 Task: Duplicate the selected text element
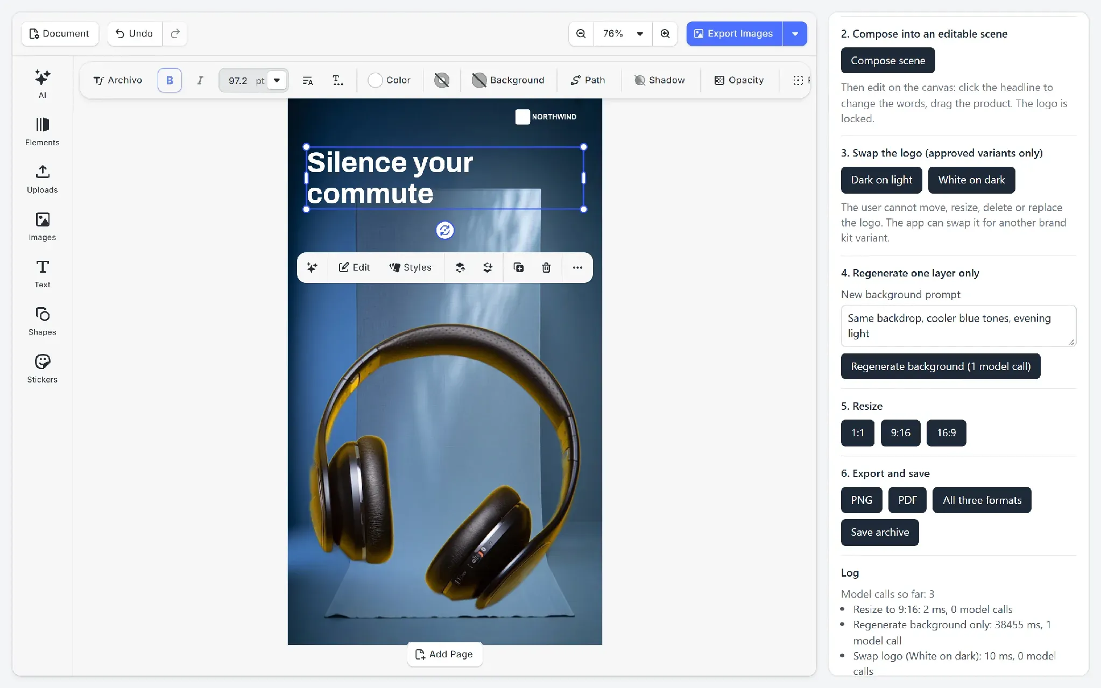pyautogui.click(x=518, y=267)
